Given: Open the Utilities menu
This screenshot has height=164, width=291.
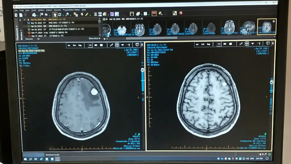Looking at the screenshot, I should point(41,10).
